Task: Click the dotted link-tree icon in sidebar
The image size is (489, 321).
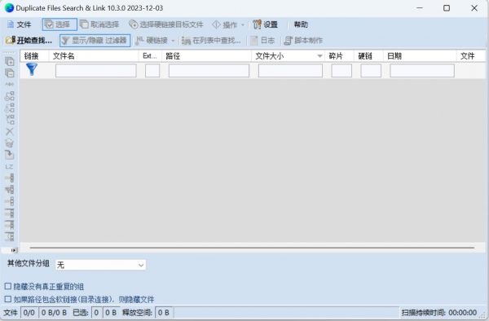Action: point(10,108)
